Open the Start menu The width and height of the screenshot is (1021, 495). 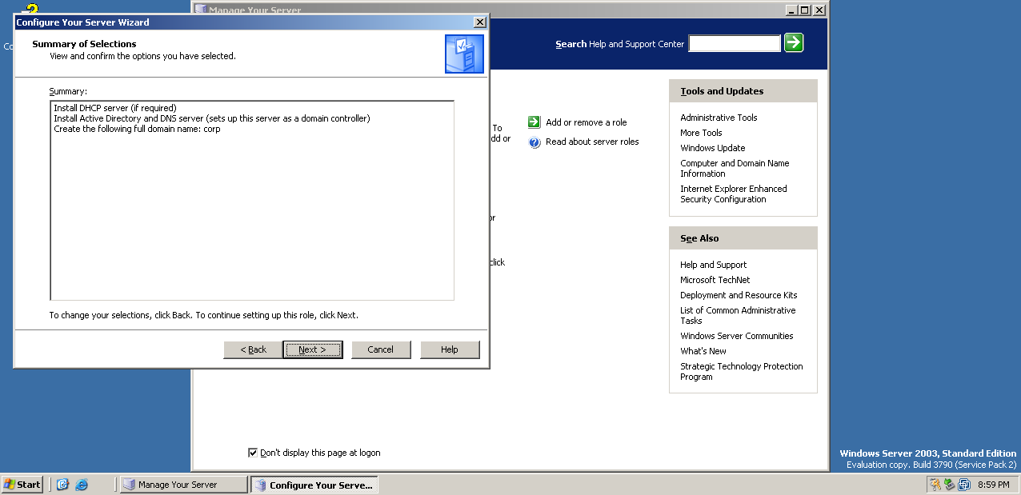click(x=22, y=485)
